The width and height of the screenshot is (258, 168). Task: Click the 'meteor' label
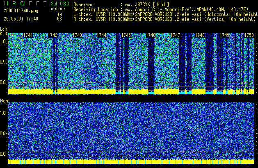point(58,9)
